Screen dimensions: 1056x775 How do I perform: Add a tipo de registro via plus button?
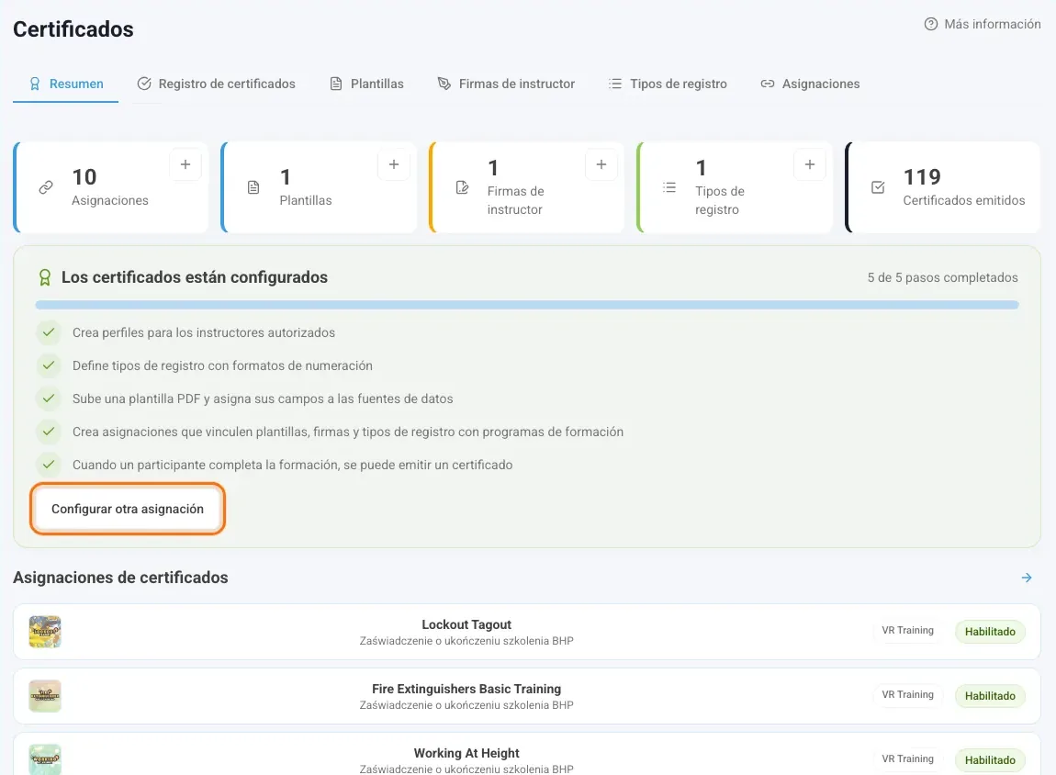810,164
